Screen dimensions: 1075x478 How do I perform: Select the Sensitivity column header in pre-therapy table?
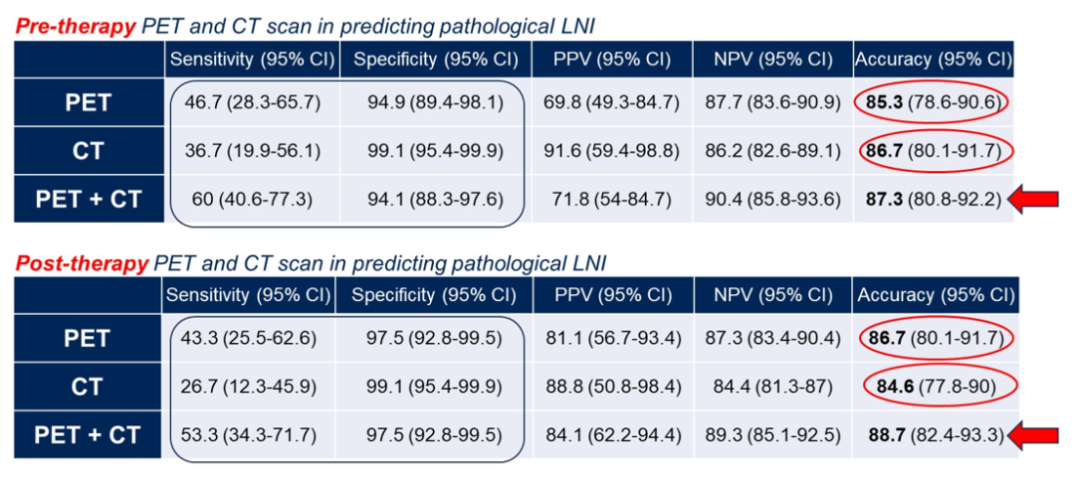(252, 60)
